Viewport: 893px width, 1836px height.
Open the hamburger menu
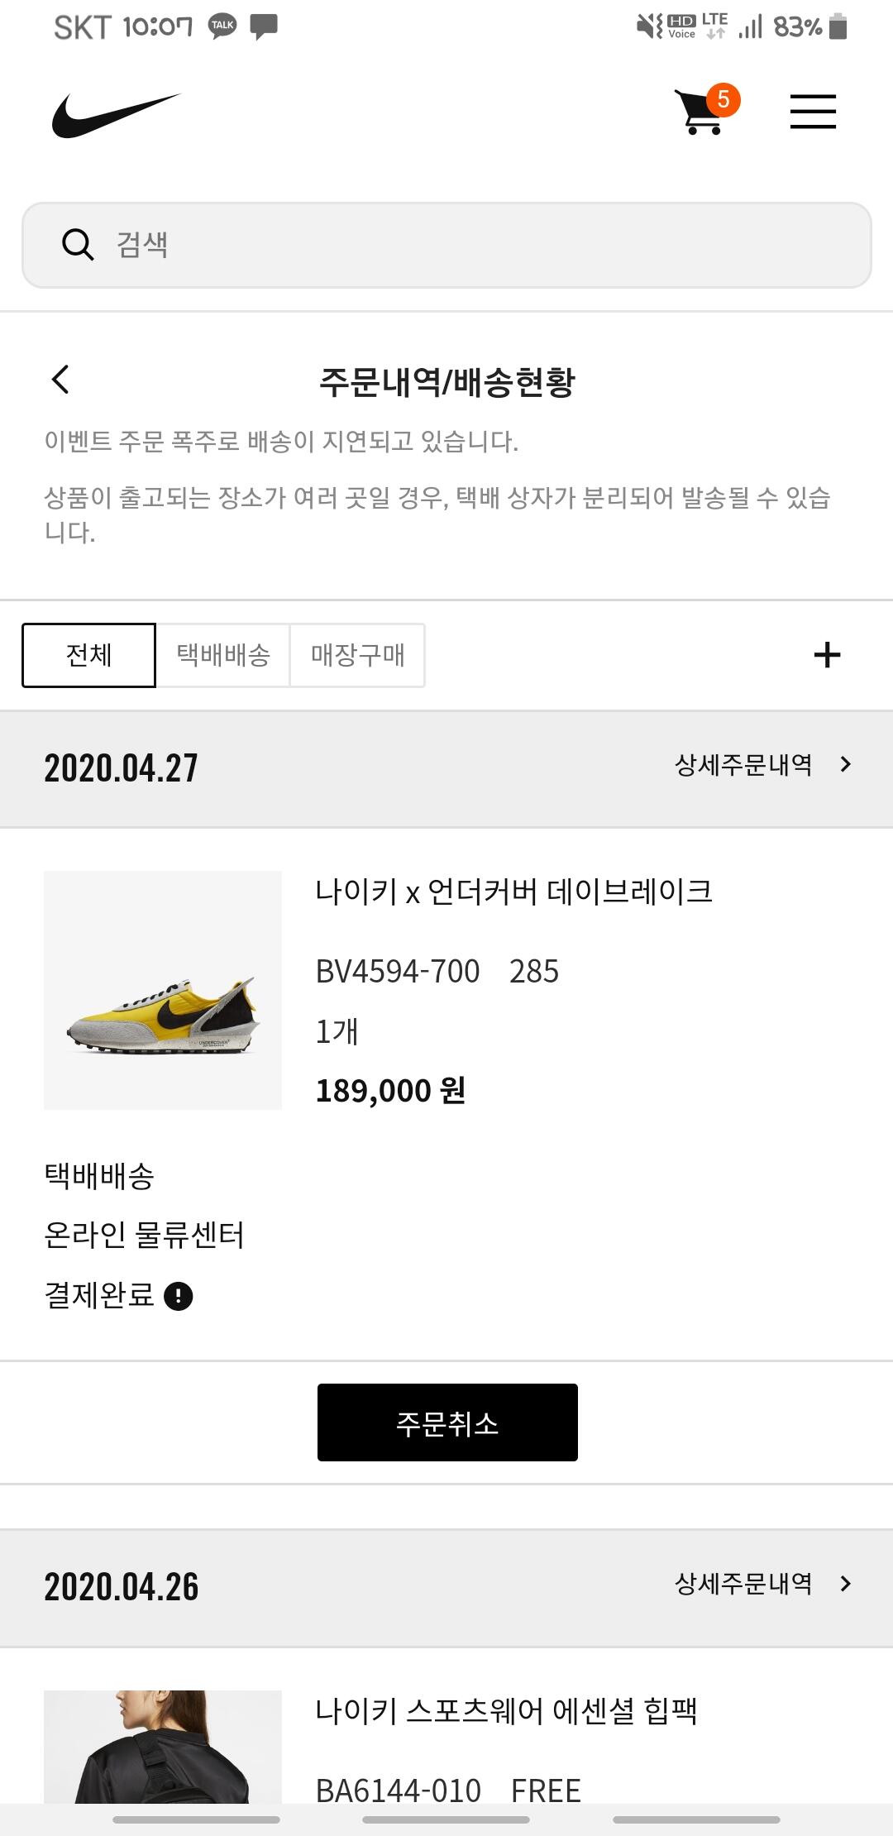tap(813, 112)
